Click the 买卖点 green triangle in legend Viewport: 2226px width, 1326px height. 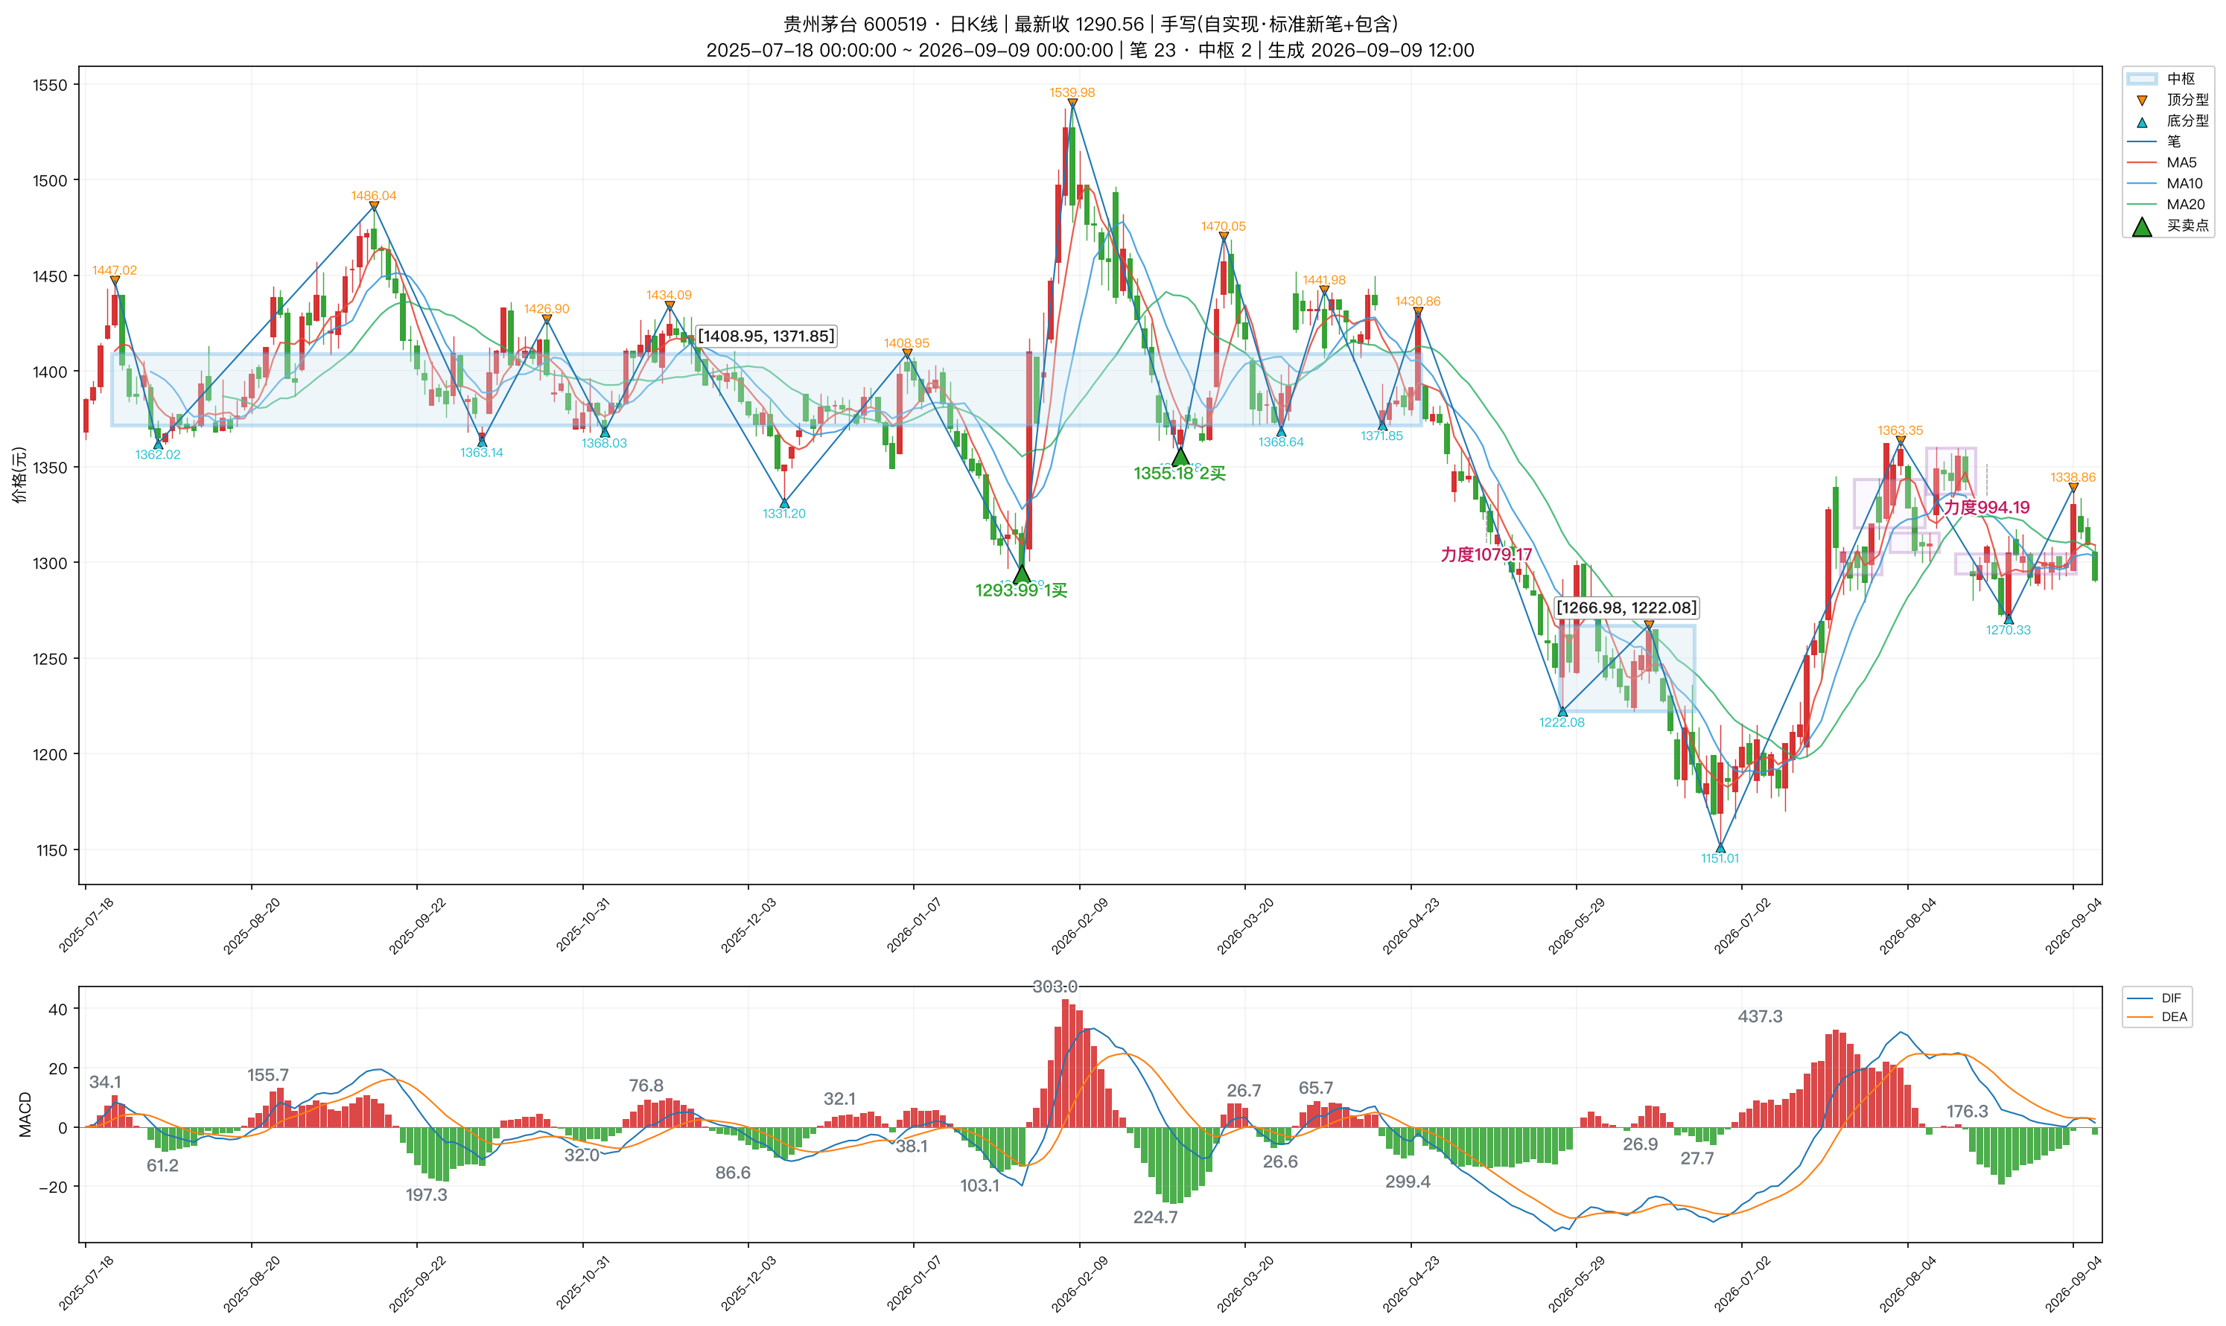coord(2142,227)
